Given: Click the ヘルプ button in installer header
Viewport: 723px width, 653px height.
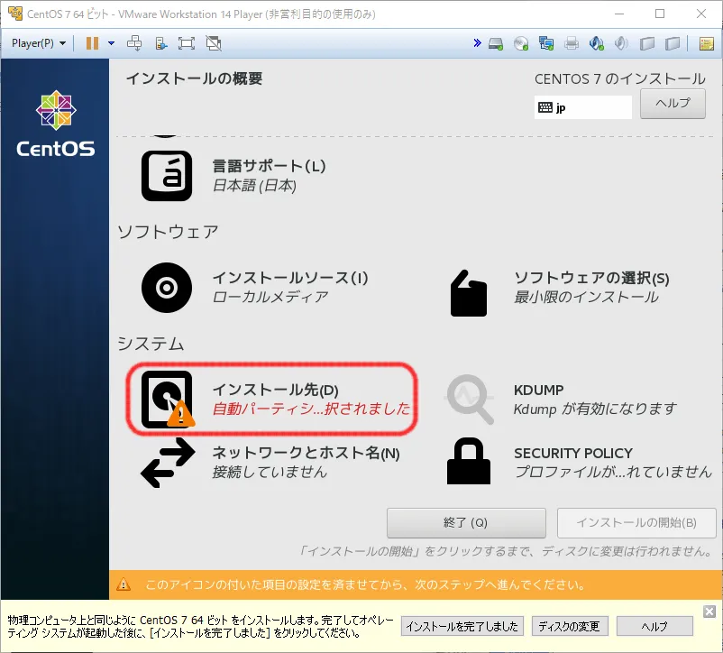Looking at the screenshot, I should pyautogui.click(x=673, y=104).
